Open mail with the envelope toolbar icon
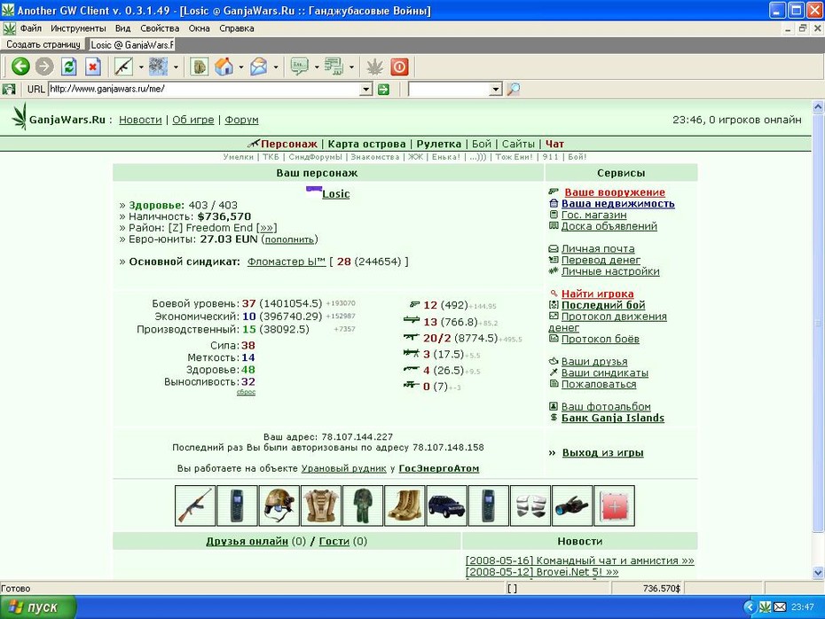 point(259,67)
